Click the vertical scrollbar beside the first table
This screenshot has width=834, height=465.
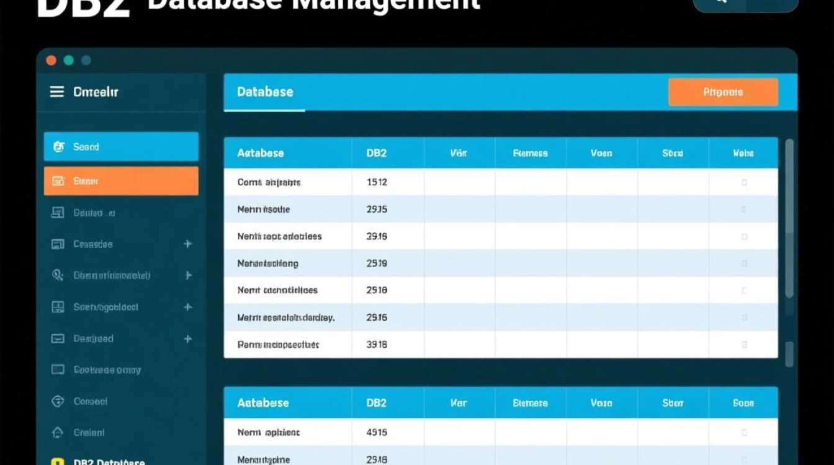pyautogui.click(x=789, y=217)
